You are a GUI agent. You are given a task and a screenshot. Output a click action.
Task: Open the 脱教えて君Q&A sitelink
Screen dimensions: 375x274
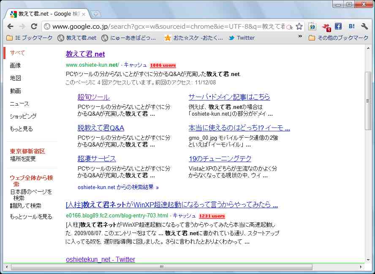[x=101, y=128]
